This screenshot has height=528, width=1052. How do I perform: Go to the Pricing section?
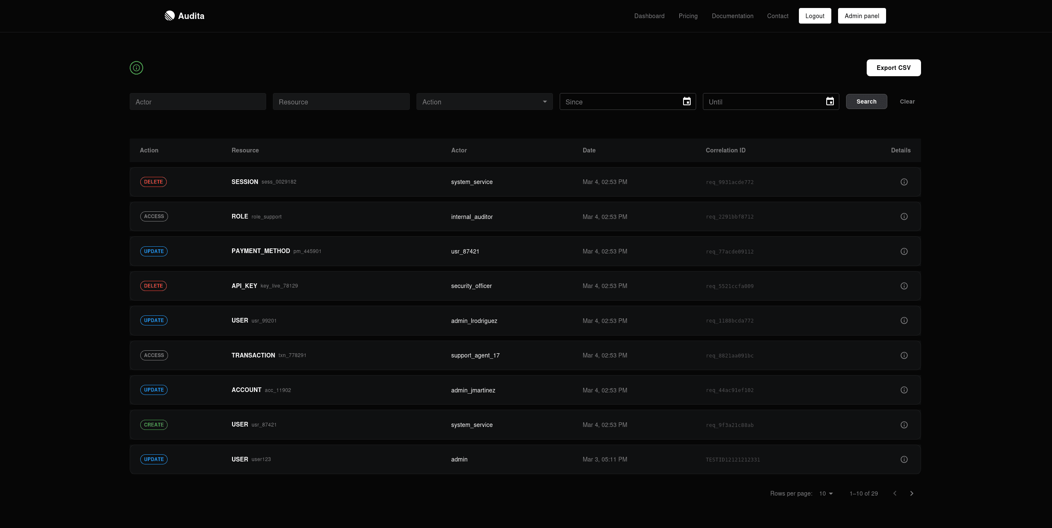coord(688,16)
